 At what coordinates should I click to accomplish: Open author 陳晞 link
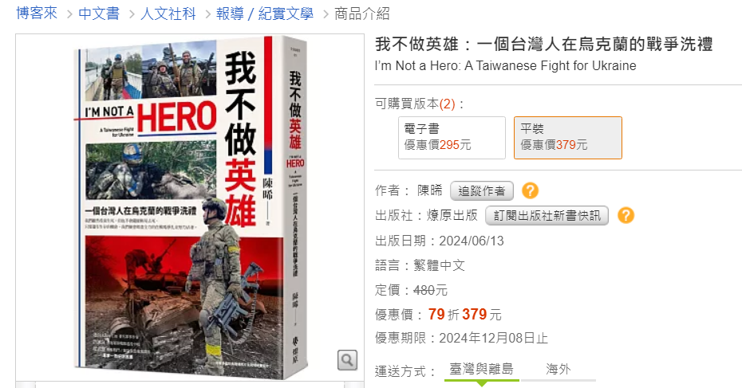tap(430, 190)
